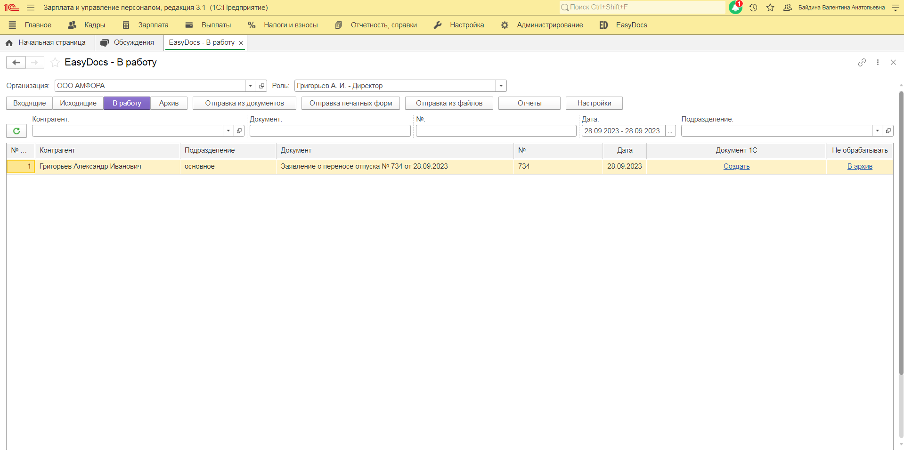Click the В архив link in row
The image size is (904, 455).
point(860,166)
